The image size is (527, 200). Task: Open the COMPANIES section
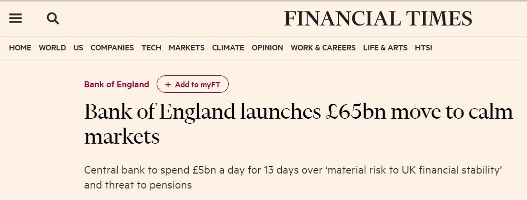pos(112,48)
